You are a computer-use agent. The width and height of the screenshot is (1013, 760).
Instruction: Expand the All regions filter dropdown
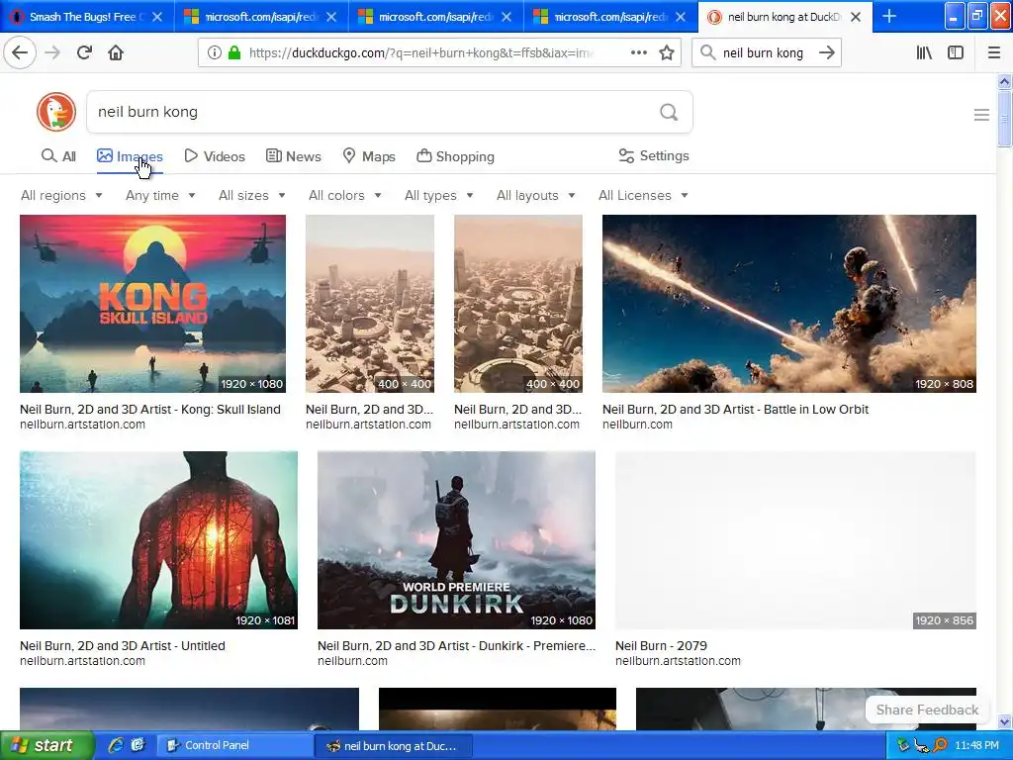tap(61, 195)
